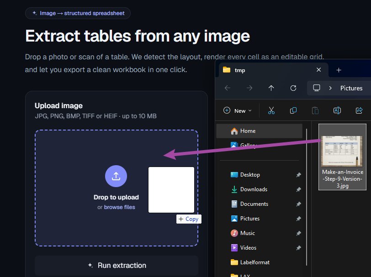The width and height of the screenshot is (371, 277).
Task: Open the New dropdown in File Explorer toolbar
Action: point(238,110)
